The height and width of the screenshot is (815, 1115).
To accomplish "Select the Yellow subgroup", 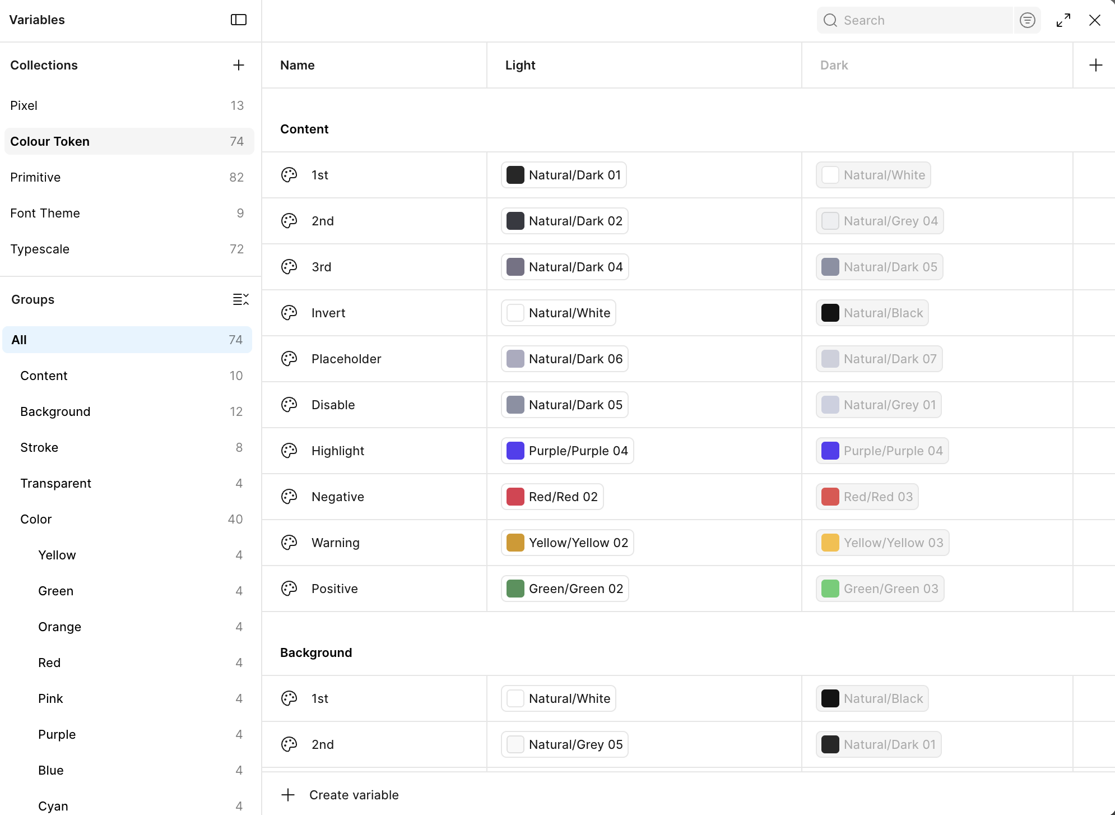I will point(127,555).
